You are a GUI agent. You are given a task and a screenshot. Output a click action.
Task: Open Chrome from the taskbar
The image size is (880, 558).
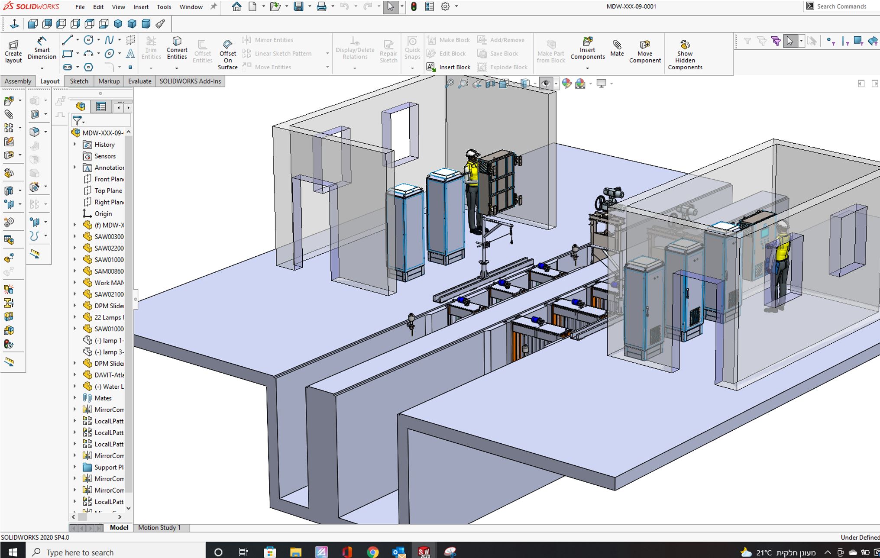point(372,552)
